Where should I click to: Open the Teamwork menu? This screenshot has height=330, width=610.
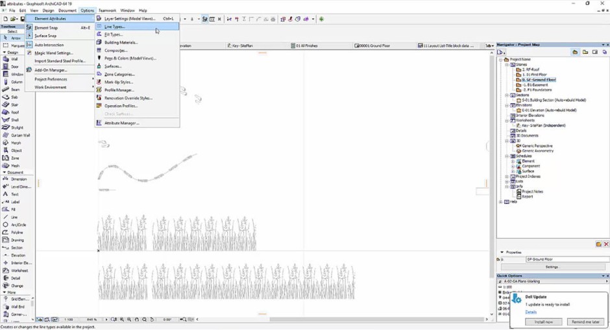pos(107,10)
